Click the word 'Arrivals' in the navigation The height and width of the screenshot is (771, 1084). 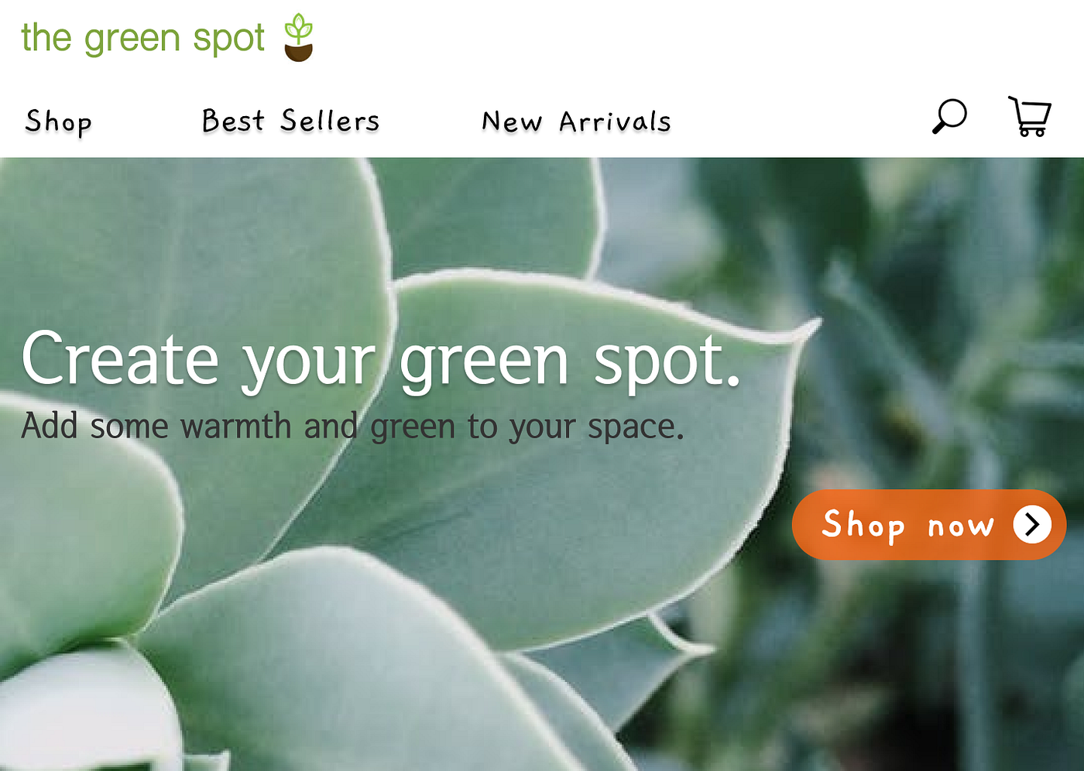tap(615, 122)
